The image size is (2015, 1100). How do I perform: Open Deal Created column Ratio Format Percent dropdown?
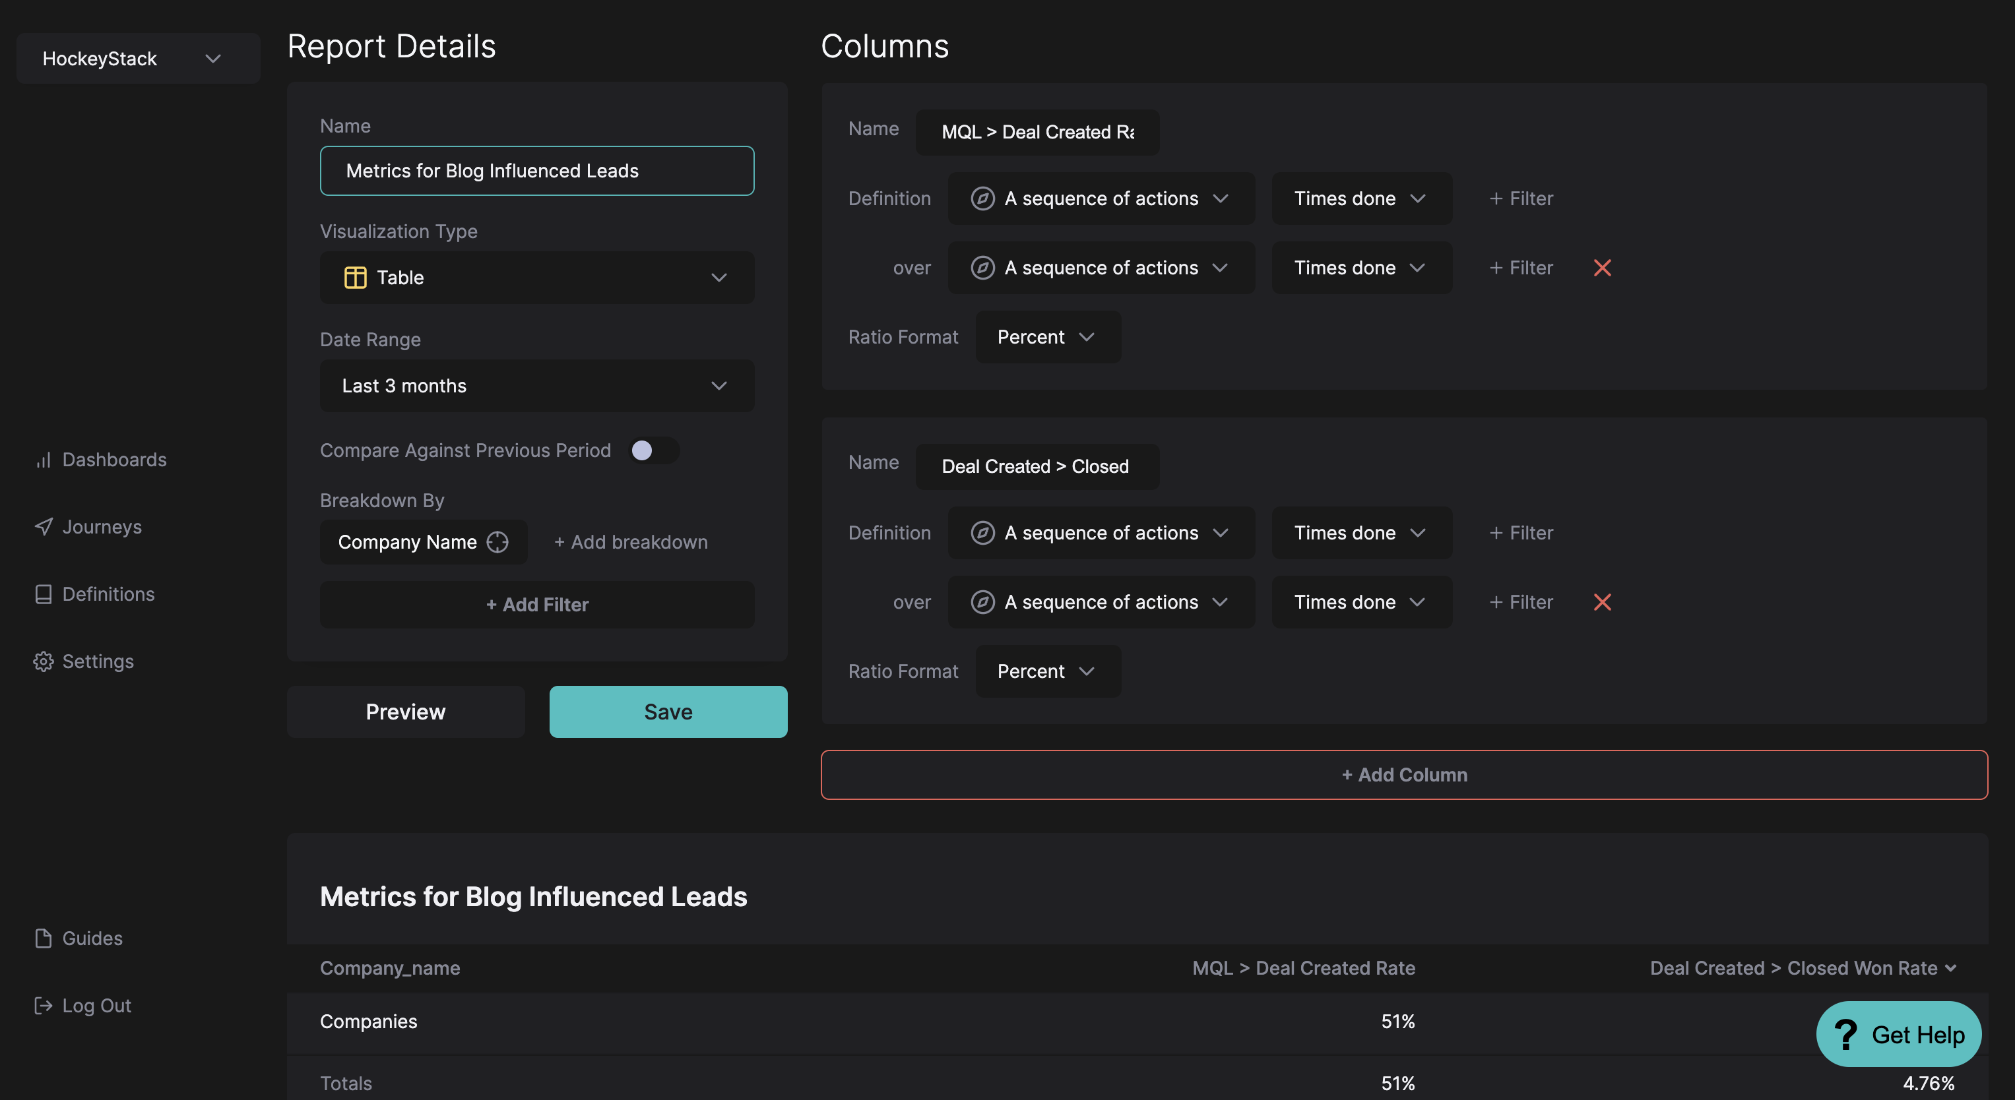[1047, 671]
